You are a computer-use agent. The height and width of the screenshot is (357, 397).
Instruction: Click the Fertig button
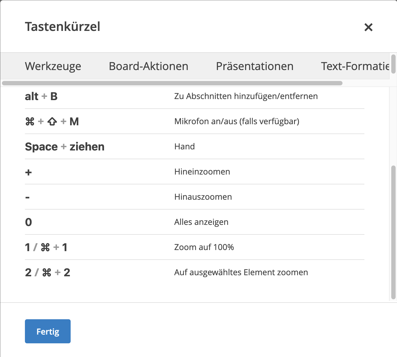coord(48,331)
